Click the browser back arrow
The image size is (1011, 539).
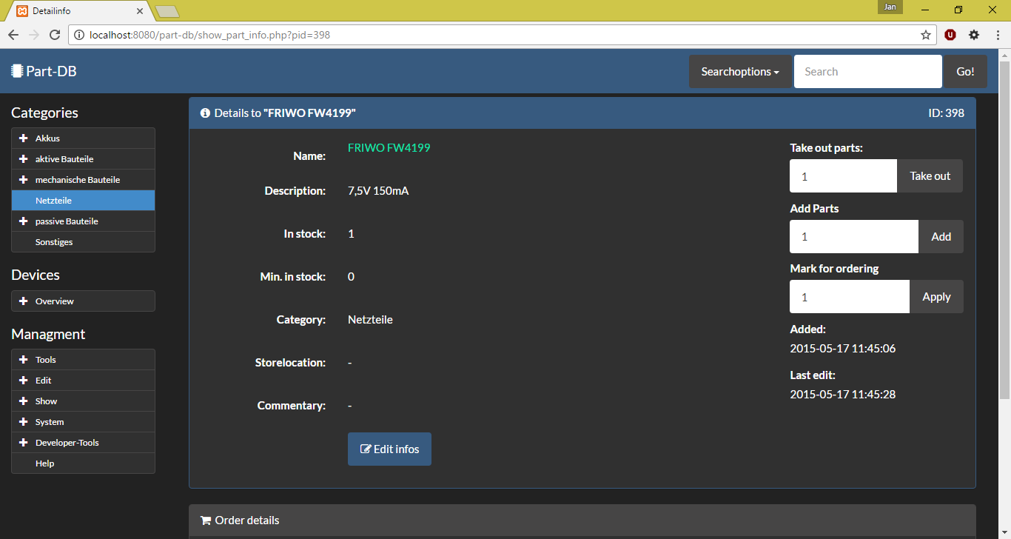(13, 35)
